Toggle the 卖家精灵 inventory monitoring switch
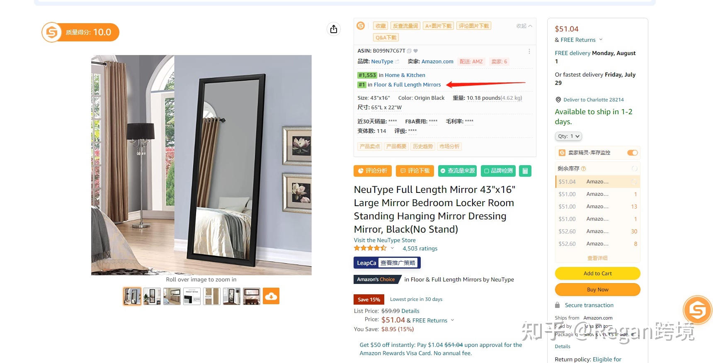713x363 pixels. point(632,153)
